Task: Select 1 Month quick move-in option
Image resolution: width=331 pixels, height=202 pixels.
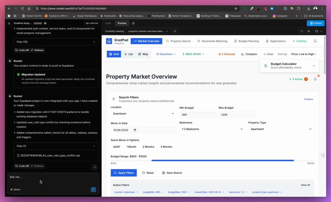Action: point(131,147)
